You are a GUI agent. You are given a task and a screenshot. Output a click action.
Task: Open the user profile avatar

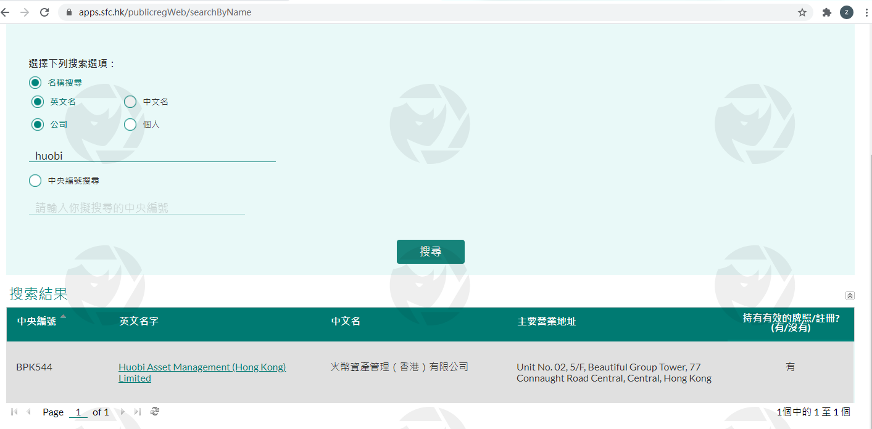click(x=847, y=12)
